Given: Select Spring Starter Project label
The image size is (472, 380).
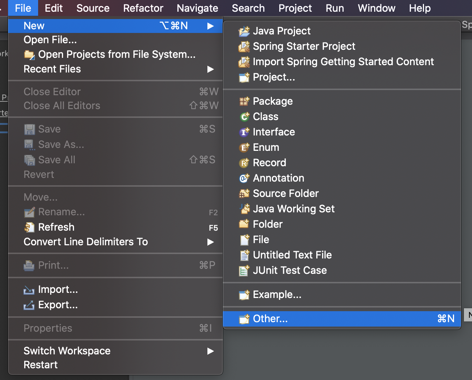Looking at the screenshot, I should 304,46.
